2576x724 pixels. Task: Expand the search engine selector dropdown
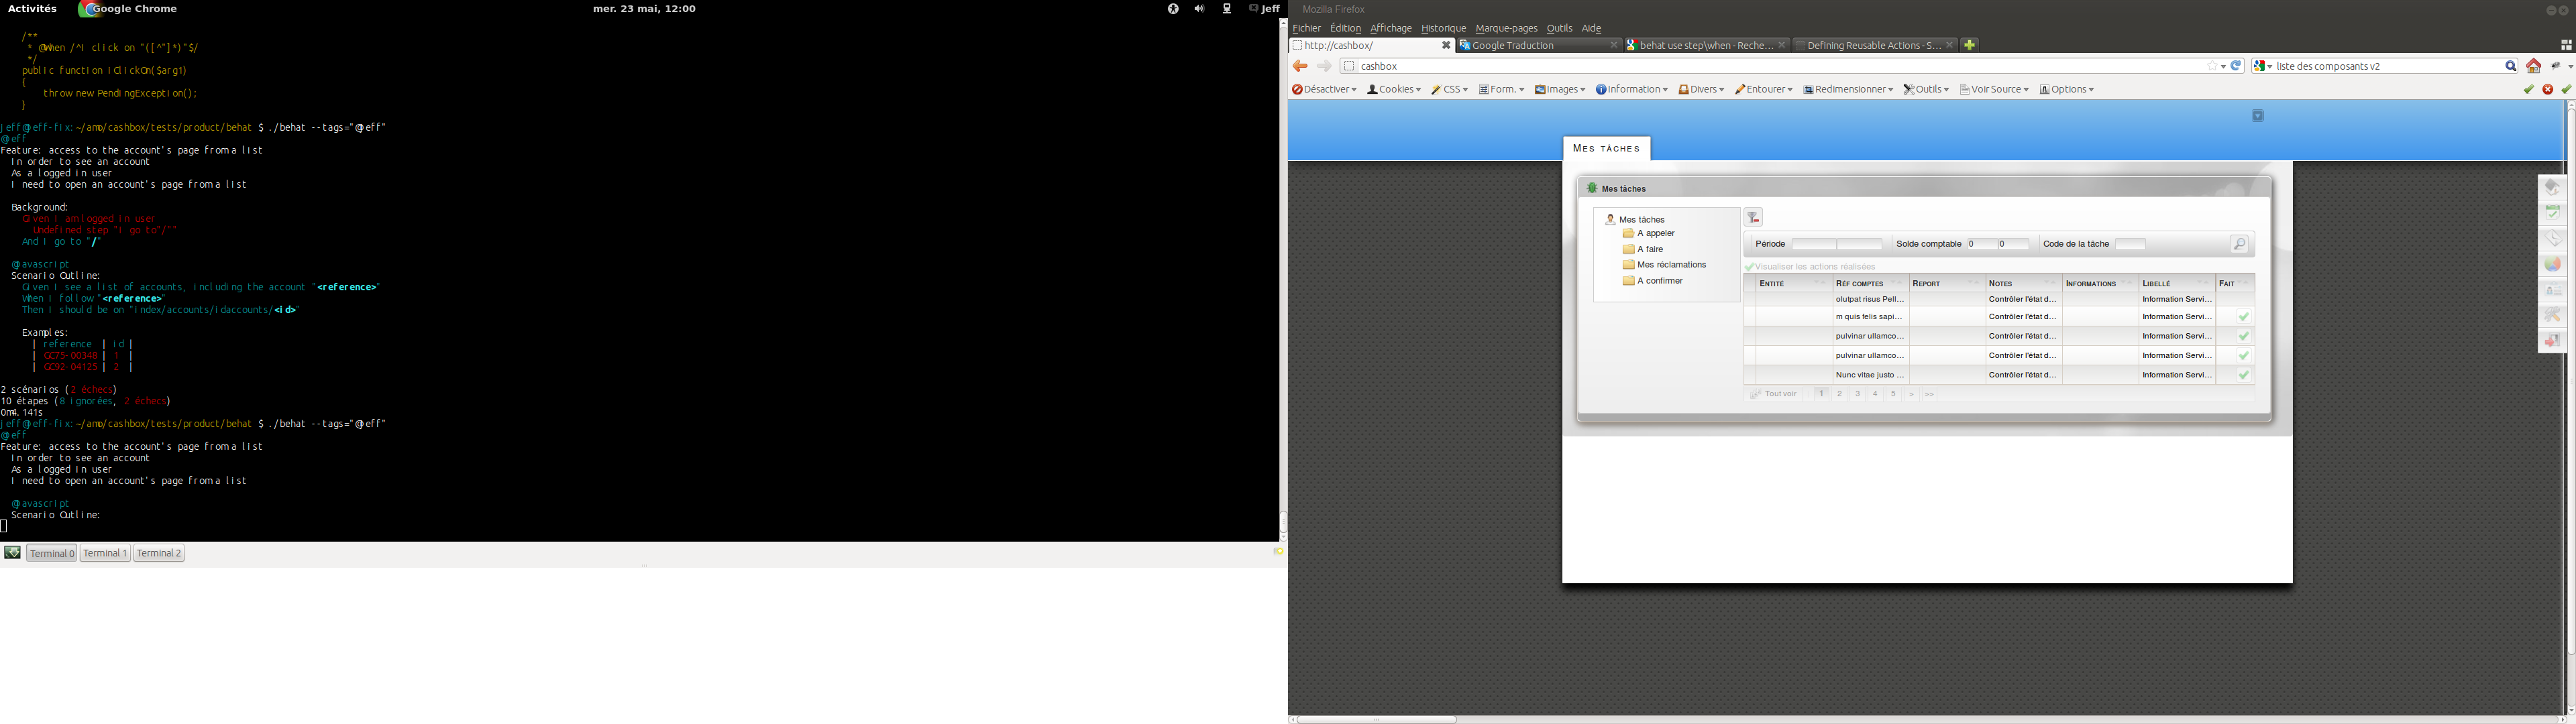(x=2263, y=67)
